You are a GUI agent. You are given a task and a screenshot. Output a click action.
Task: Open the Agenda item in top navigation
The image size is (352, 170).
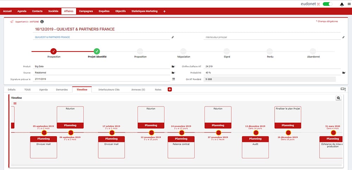(22, 11)
